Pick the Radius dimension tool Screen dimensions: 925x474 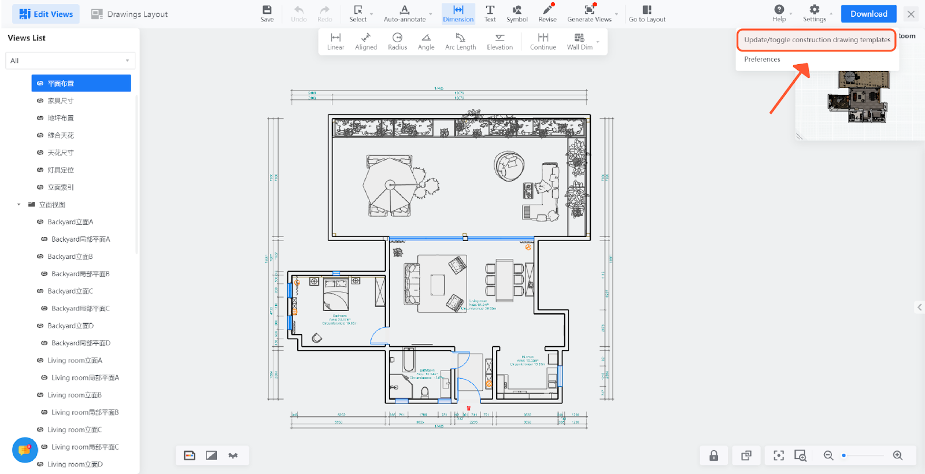pyautogui.click(x=397, y=42)
